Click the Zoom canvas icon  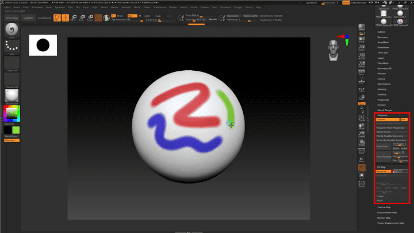362,48
